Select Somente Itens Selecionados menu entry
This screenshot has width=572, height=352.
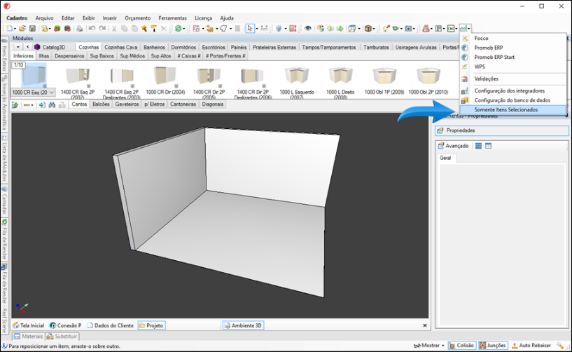point(512,109)
